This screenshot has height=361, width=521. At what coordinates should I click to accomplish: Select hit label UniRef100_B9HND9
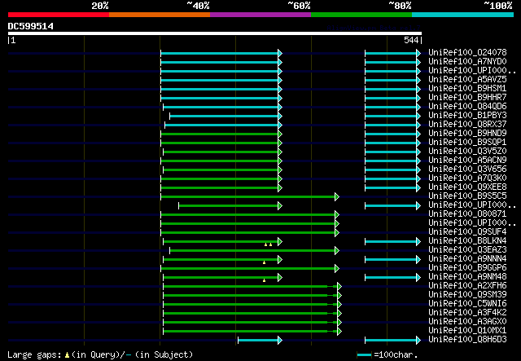coord(467,133)
